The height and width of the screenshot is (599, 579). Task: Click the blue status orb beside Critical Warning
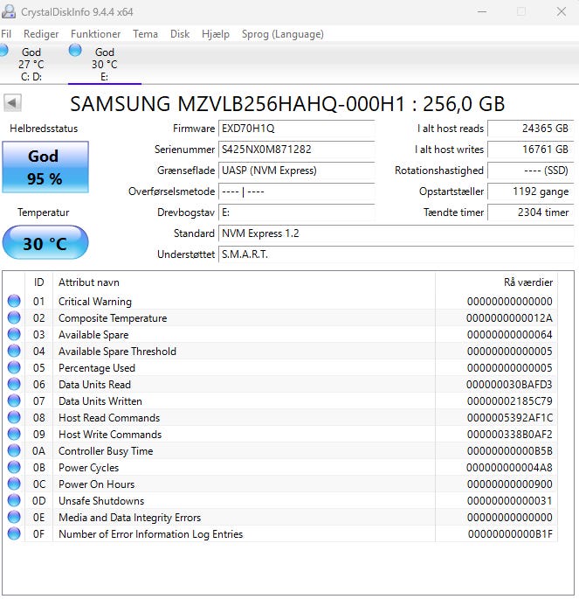(14, 302)
